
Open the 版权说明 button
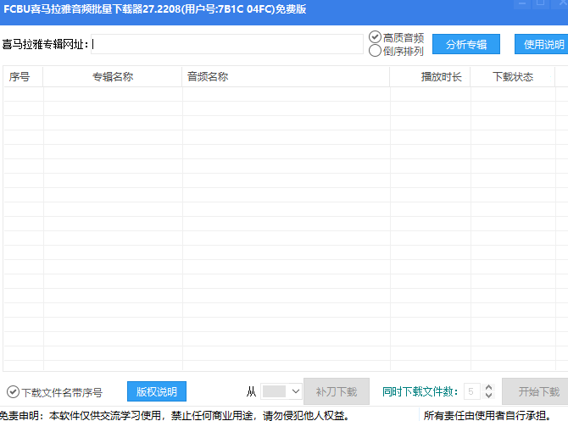coord(157,391)
